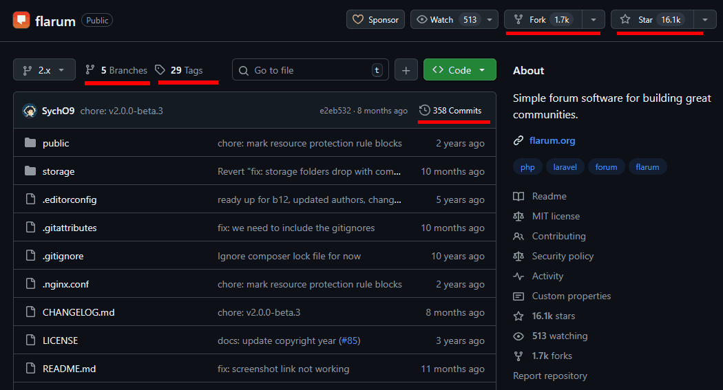Click SychO9's avatar in commit header
723x390 pixels.
(30, 111)
